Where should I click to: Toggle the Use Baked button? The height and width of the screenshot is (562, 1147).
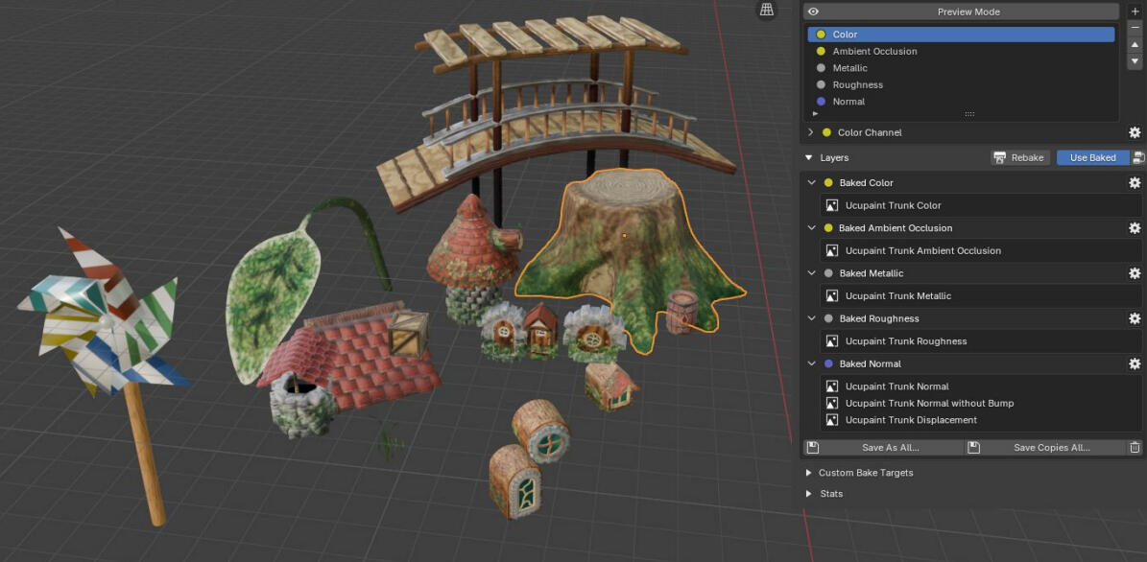(1092, 158)
